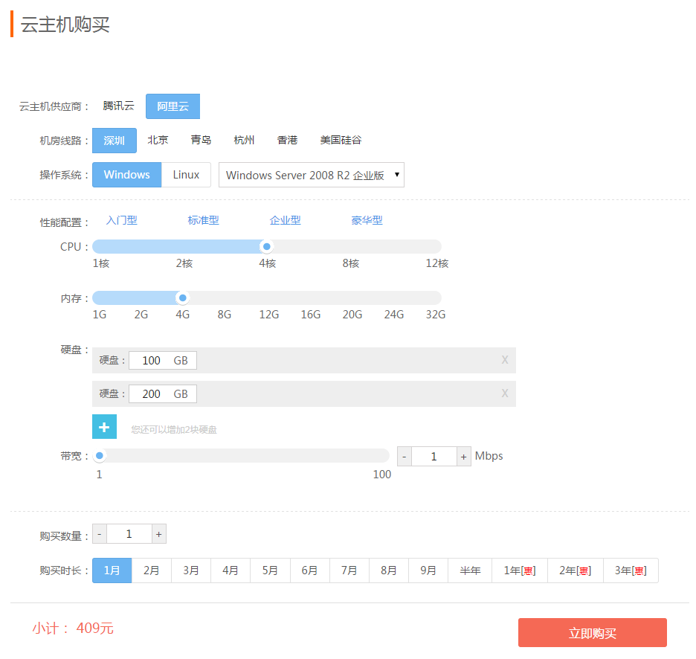Remove the 100 GB disk row with X
696x659 pixels.
pyautogui.click(x=505, y=360)
